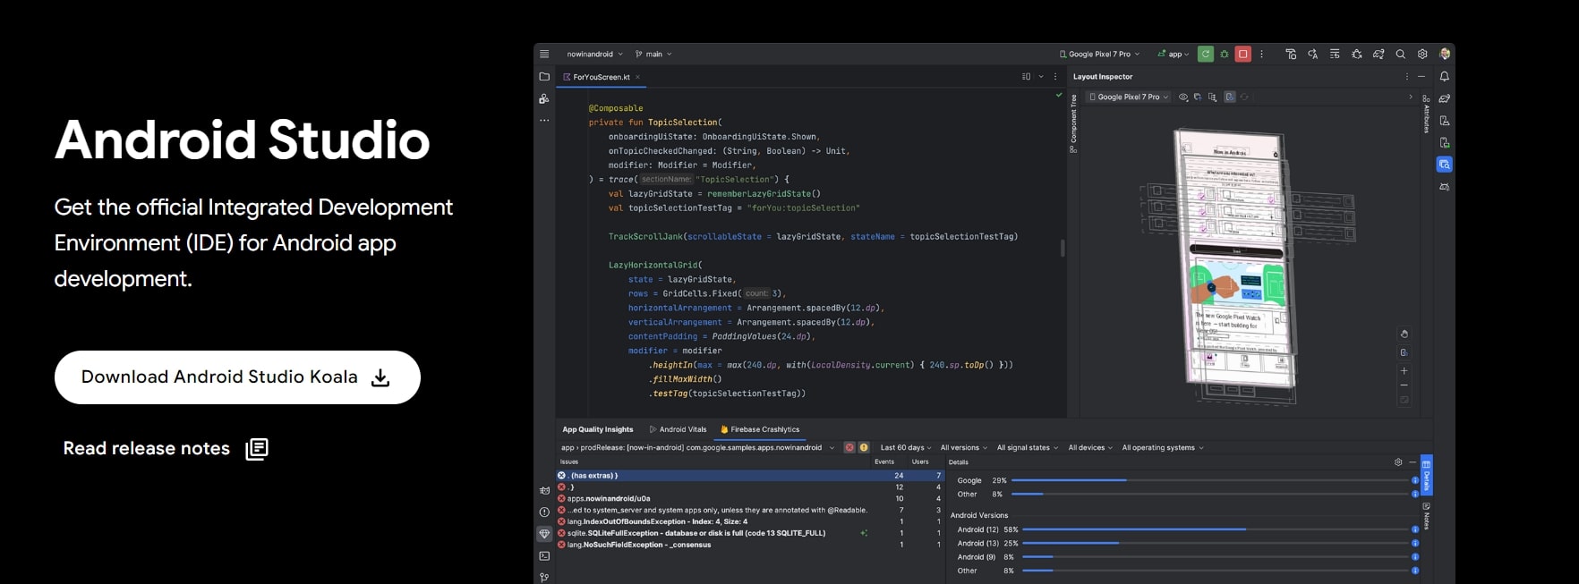This screenshot has height=584, width=1579.
Task: Toggle the red fatal errors filter
Action: click(x=849, y=447)
